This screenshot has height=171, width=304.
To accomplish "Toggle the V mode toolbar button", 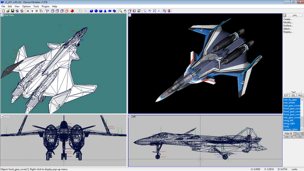I will pyautogui.click(x=32, y=11).
